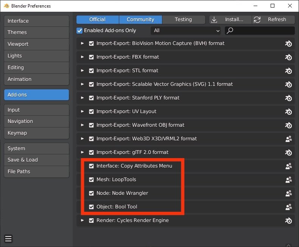Disable the LoopTools add-on

pyautogui.click(x=91, y=180)
